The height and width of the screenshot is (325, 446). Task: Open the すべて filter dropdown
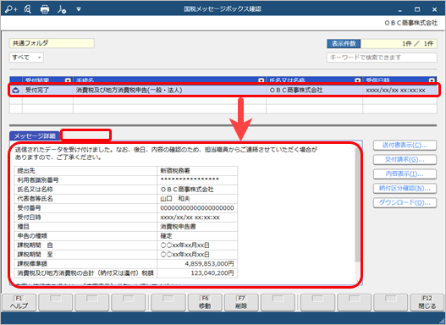[x=26, y=58]
